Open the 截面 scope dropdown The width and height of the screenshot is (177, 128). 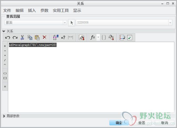coord(65,23)
